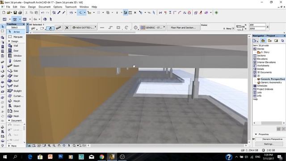This screenshot has height=161, width=286.
Task: Choose the Roof tool
Action: [16, 80]
